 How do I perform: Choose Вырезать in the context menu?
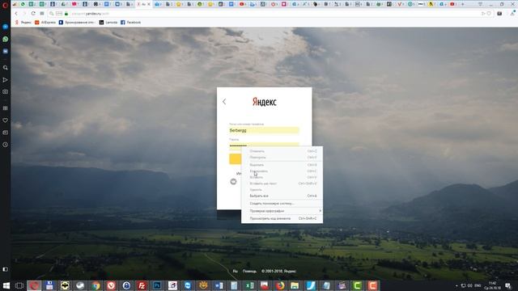(x=282, y=165)
